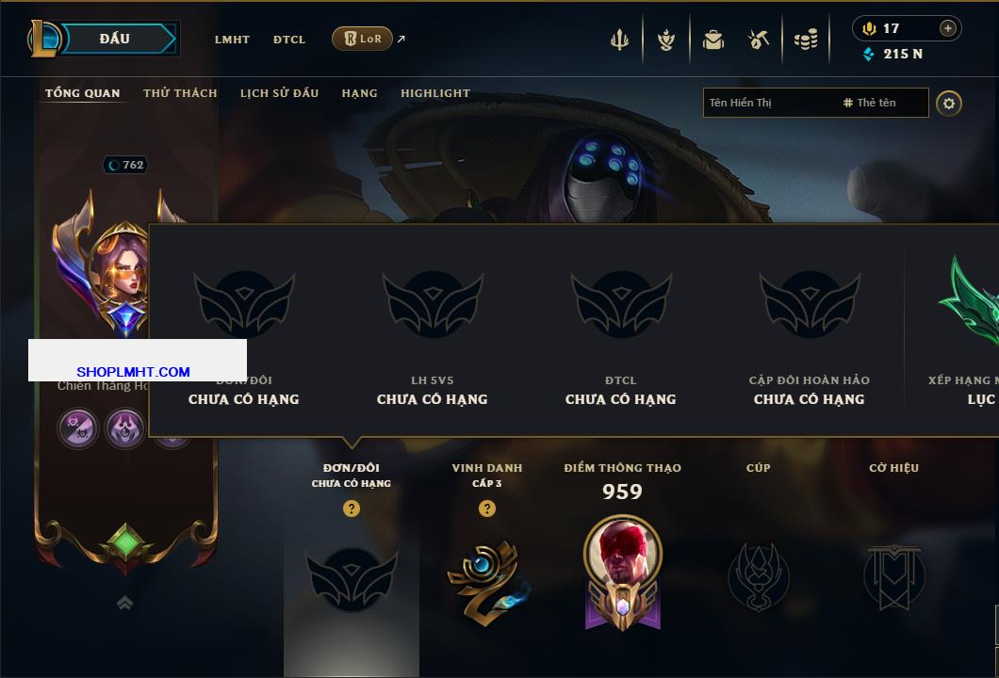Image resolution: width=999 pixels, height=678 pixels.
Task: Click the Đơn/Đôi question mark icon
Action: tap(351, 508)
